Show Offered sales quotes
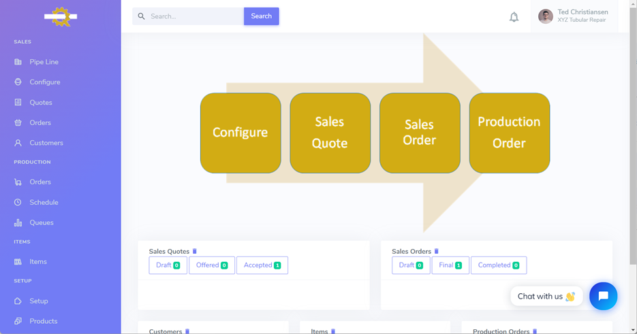 pos(211,265)
